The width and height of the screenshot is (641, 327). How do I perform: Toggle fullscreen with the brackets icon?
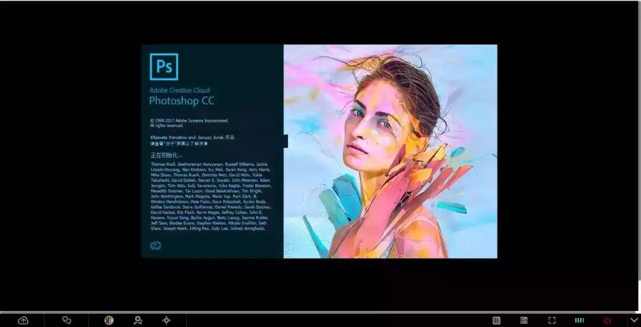(552, 320)
